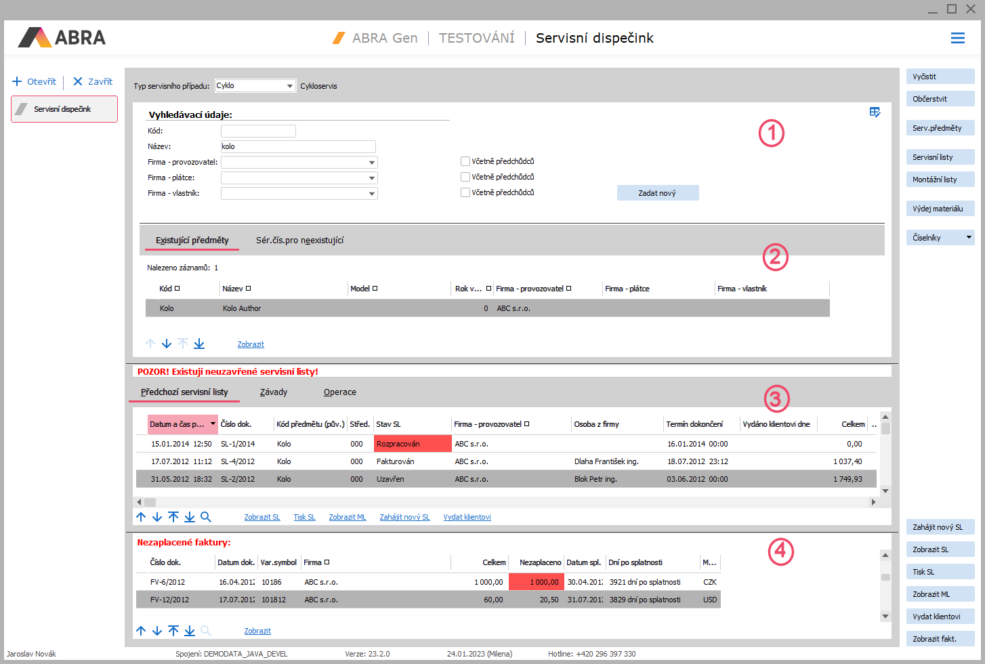Expand the Typ servisního případu dropdown
The width and height of the screenshot is (985, 664).
pyautogui.click(x=290, y=86)
